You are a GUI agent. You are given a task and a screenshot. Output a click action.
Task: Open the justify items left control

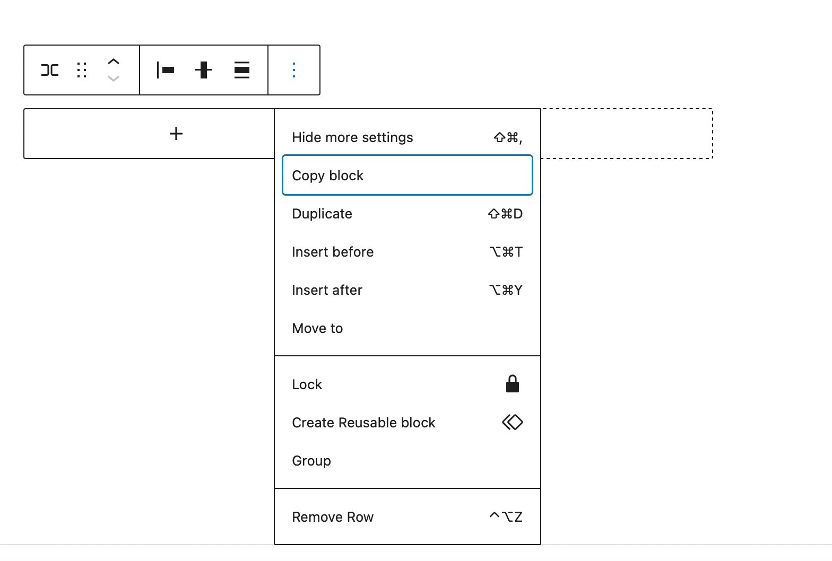(166, 70)
